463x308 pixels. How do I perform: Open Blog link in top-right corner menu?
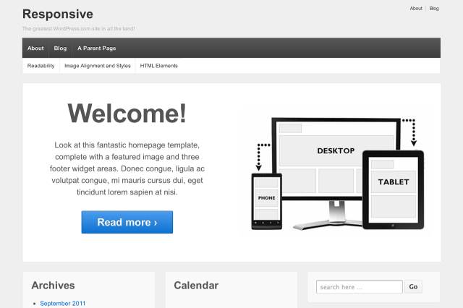(x=434, y=8)
